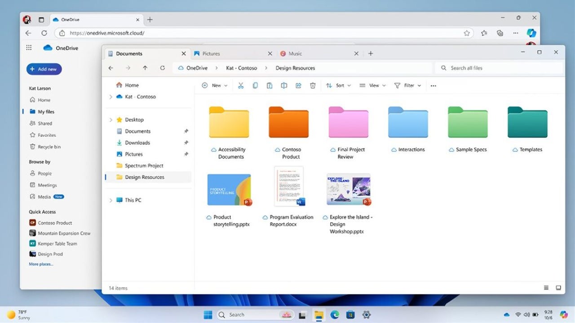Click the Refresh icon in File Explorer
This screenshot has width=575, height=323.
[163, 68]
